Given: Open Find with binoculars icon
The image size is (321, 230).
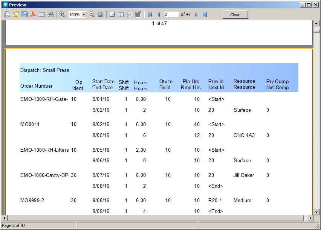Looking at the screenshot, I should coord(50,14).
